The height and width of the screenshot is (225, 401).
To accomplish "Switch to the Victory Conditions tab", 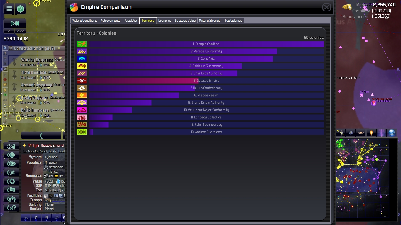I will point(85,21).
